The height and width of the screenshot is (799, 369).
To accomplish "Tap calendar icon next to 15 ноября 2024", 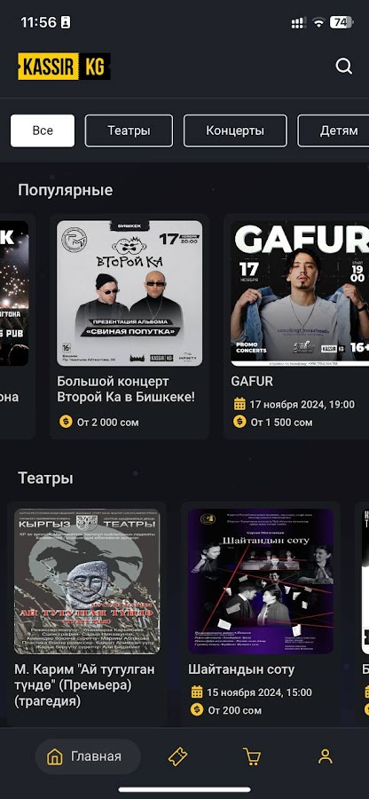I will pos(196,692).
